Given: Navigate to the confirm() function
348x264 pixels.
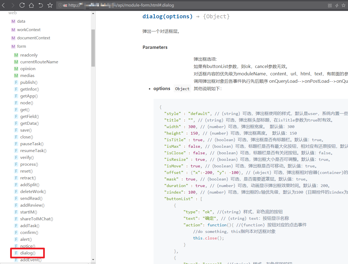Looking at the screenshot, I should coord(29,233).
